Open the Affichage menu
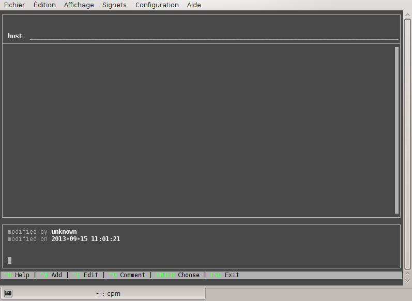The height and width of the screenshot is (301, 412). [x=79, y=5]
